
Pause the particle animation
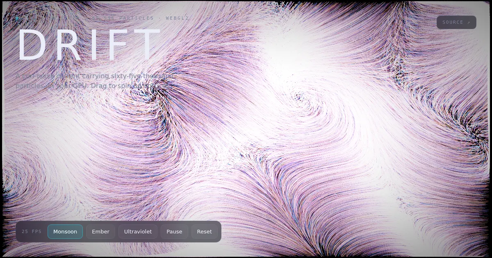(x=174, y=231)
